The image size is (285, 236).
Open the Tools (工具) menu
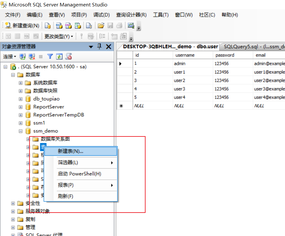(x=161, y=15)
